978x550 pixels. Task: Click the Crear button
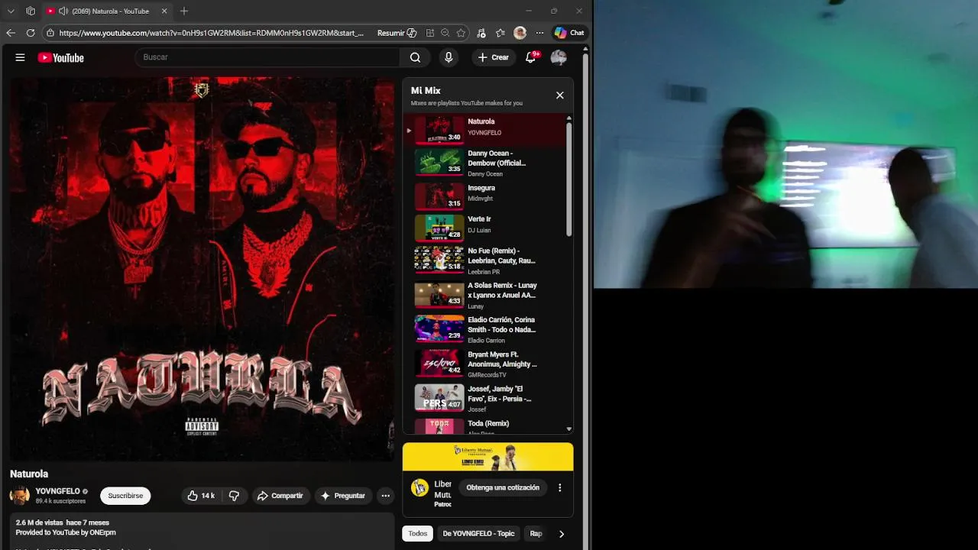pyautogui.click(x=493, y=57)
